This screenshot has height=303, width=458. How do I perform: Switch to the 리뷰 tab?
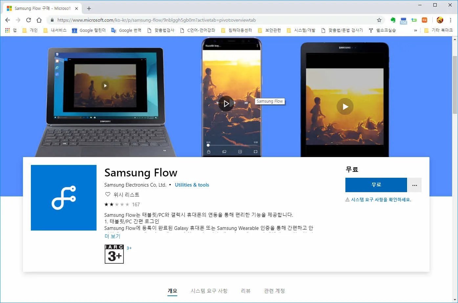pos(245,291)
